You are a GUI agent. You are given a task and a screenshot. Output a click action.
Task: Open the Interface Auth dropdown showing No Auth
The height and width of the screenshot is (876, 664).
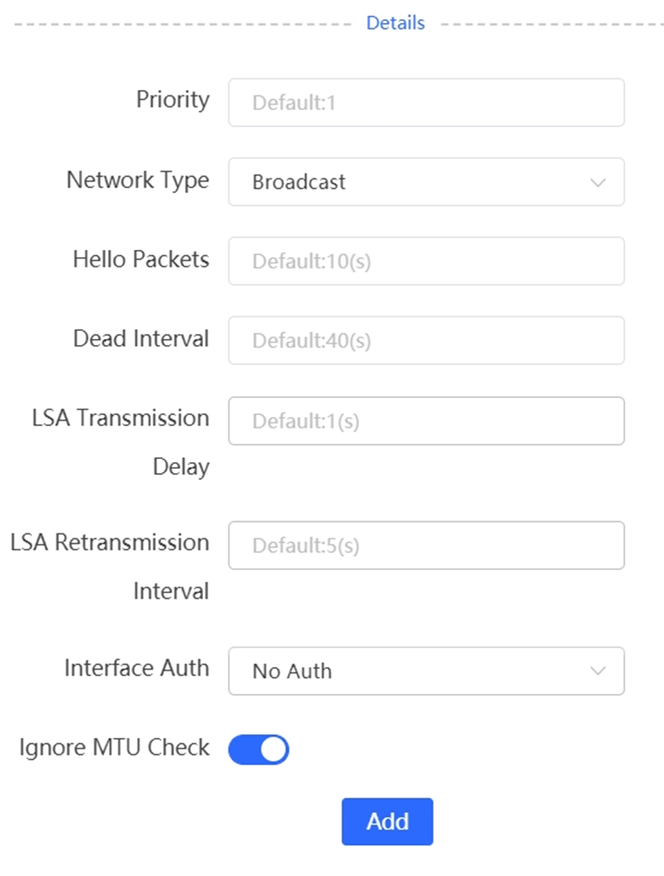point(426,671)
